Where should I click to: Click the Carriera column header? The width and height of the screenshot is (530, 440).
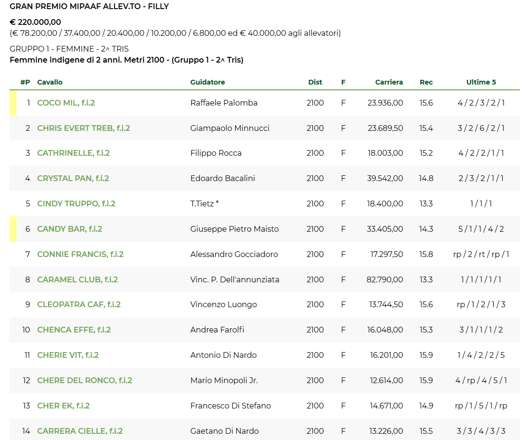coord(389,82)
